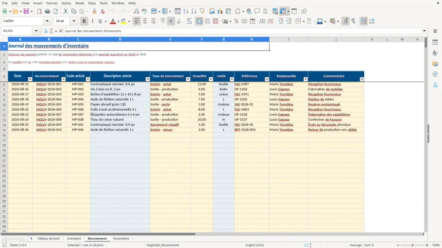Sort the selection in ascending order
This screenshot has width=442, height=248.
pyautogui.click(x=186, y=11)
